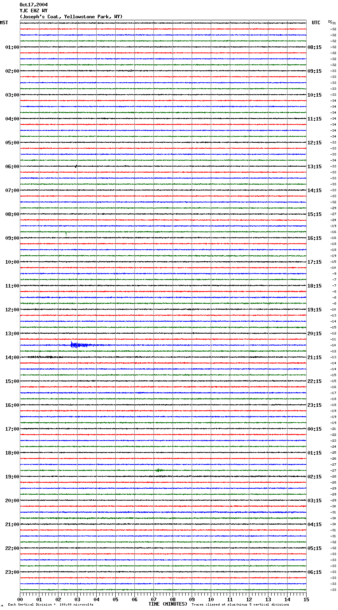Select the 20:00 MST time label
The image size is (338, 610).
tap(12, 501)
